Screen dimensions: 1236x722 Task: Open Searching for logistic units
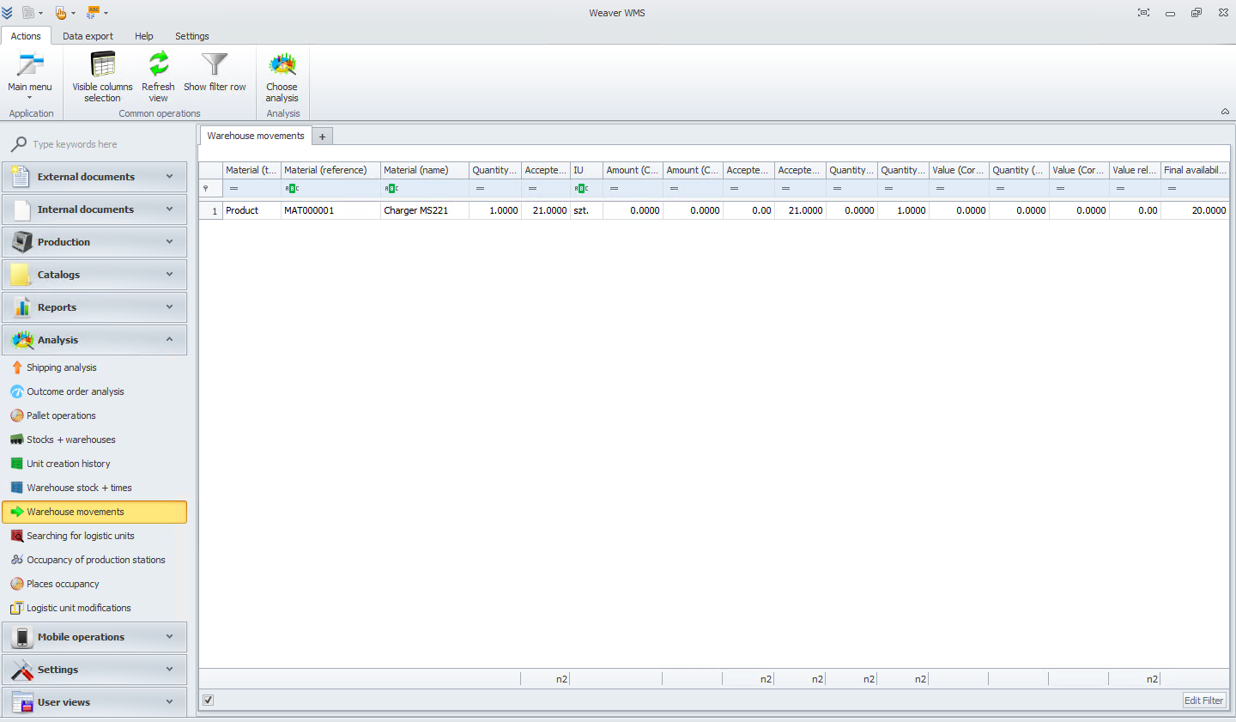[x=80, y=536]
